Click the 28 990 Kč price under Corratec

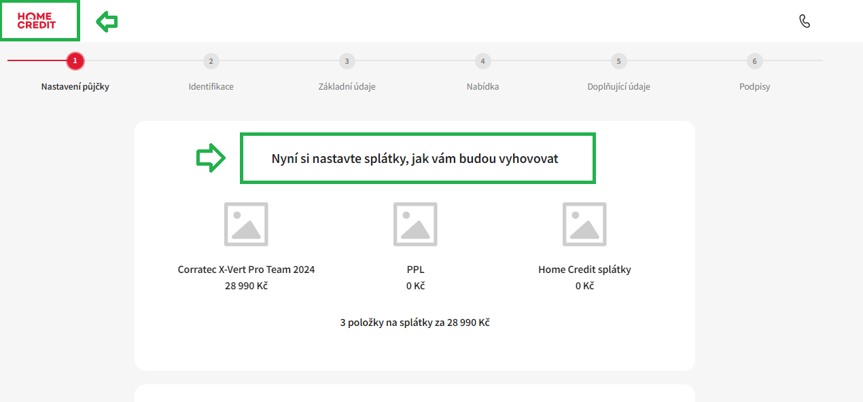click(x=246, y=286)
